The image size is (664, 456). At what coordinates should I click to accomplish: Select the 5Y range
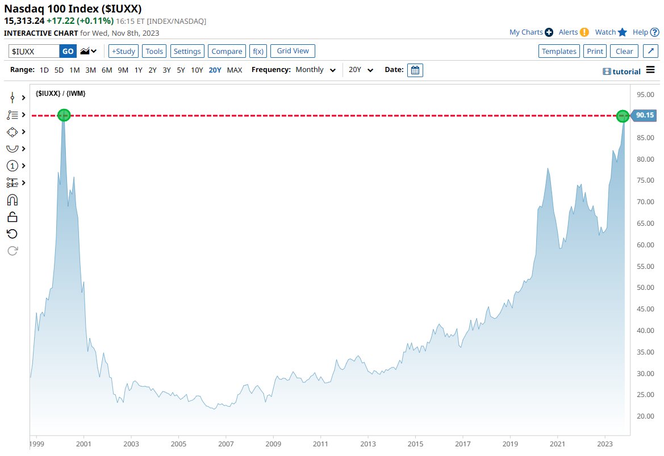point(181,70)
